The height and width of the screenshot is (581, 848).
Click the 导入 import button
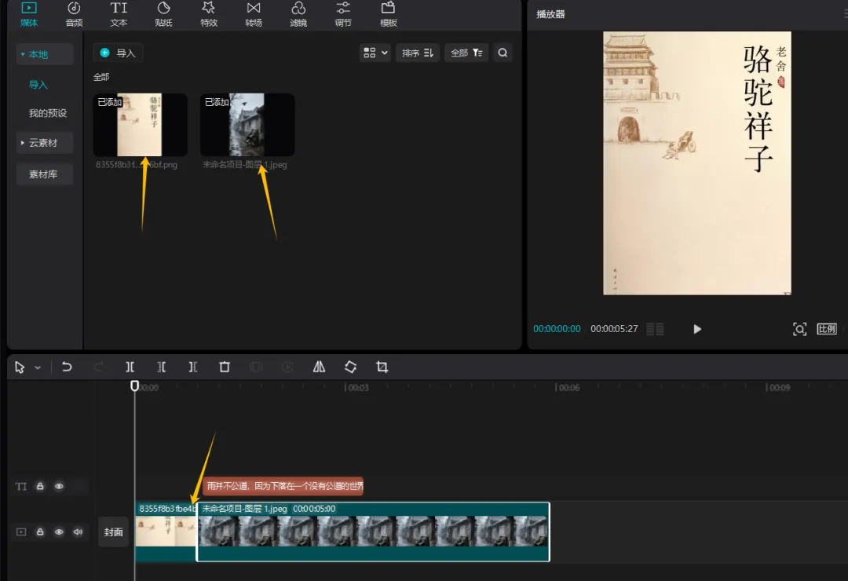[118, 53]
